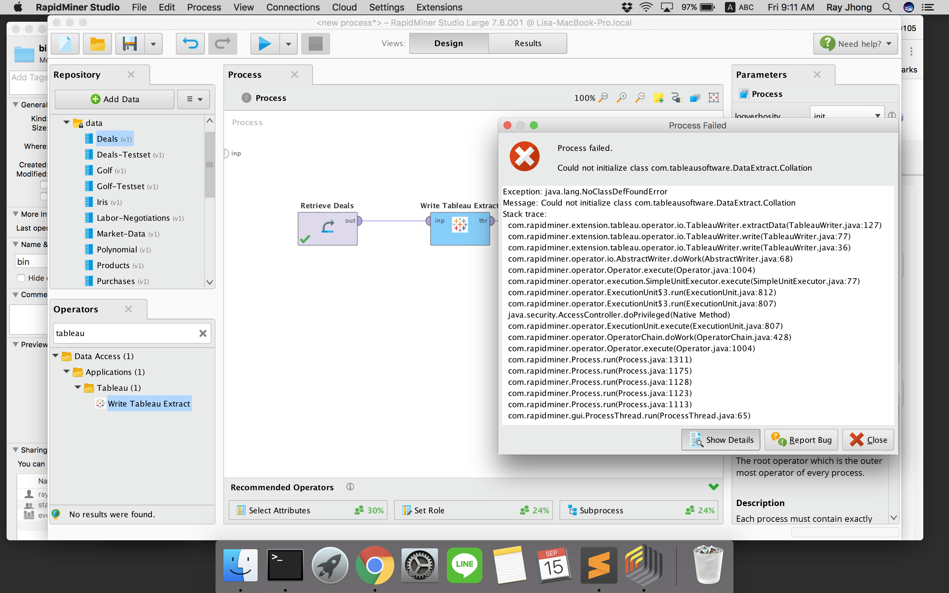The height and width of the screenshot is (593, 949).
Task: Open the repository hamburger menu dropdown
Action: click(x=194, y=99)
